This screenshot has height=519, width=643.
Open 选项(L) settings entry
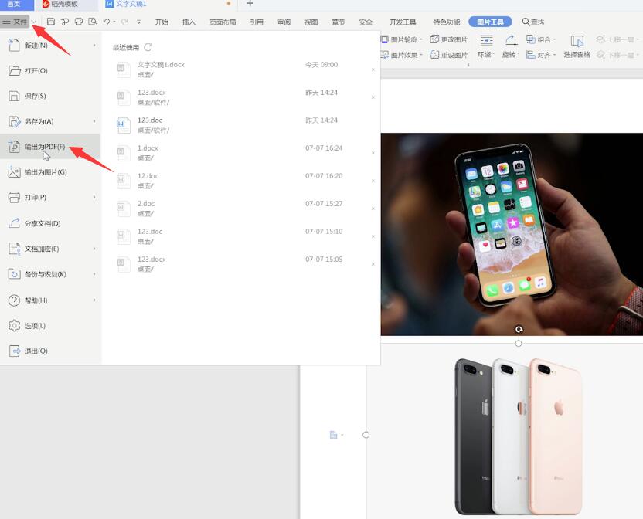coord(50,325)
